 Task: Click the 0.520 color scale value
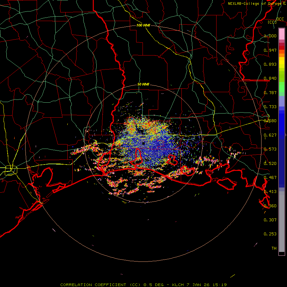pos(270,163)
